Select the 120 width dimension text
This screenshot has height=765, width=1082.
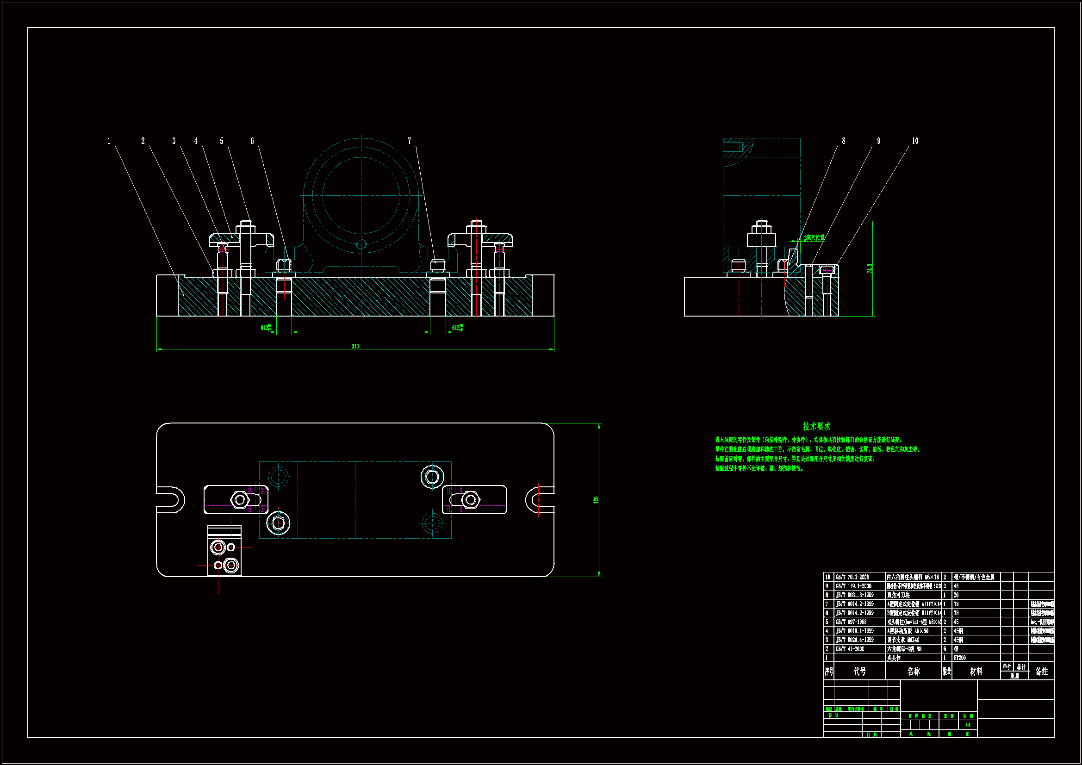point(596,500)
